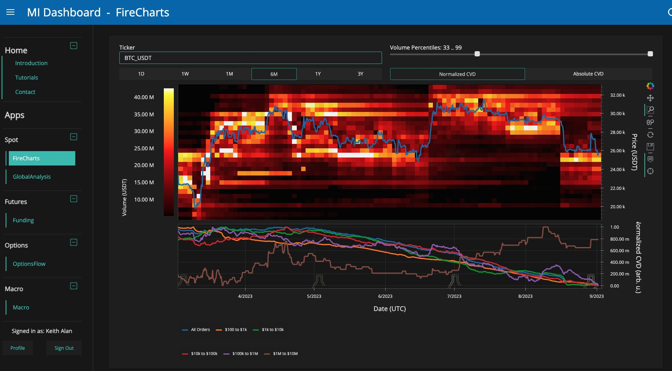Toggle the All Orders legend trace
Viewport: 672px width, 371px height.
click(x=196, y=330)
